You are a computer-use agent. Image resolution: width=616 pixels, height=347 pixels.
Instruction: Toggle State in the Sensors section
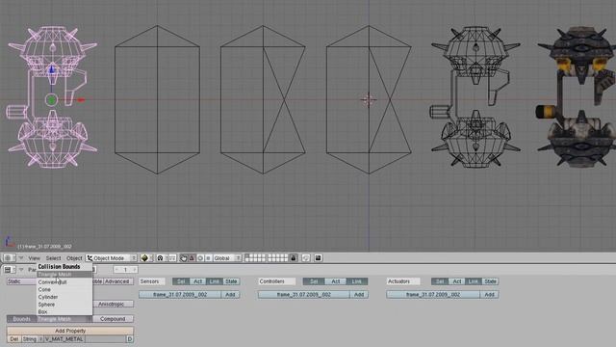(231, 281)
